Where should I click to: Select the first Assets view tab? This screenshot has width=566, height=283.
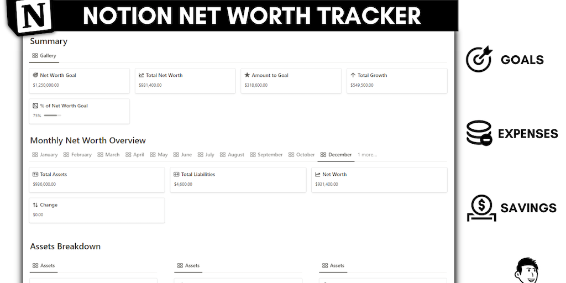tap(44, 266)
